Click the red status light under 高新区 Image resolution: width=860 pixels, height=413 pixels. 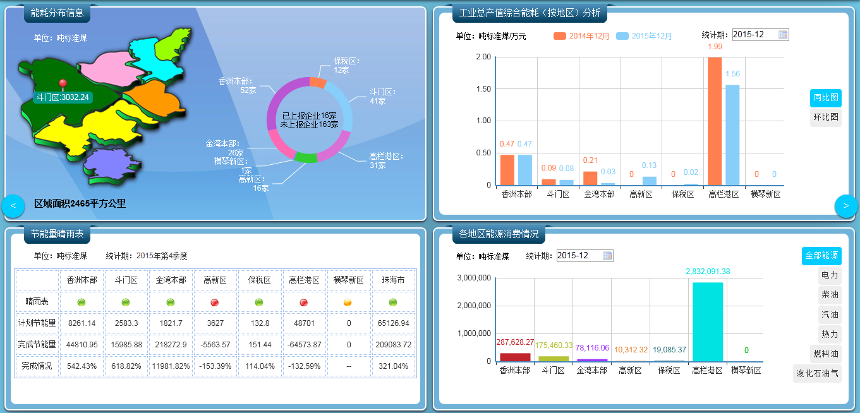[x=215, y=302]
